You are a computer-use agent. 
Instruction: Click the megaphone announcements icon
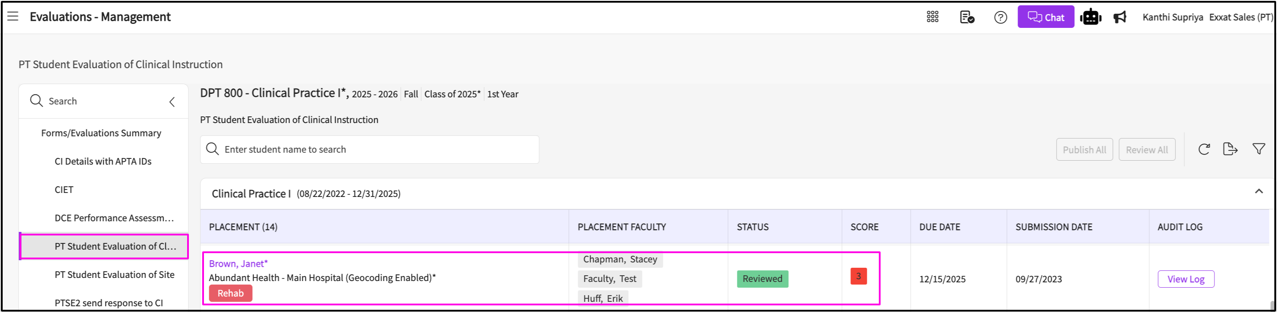(1120, 17)
